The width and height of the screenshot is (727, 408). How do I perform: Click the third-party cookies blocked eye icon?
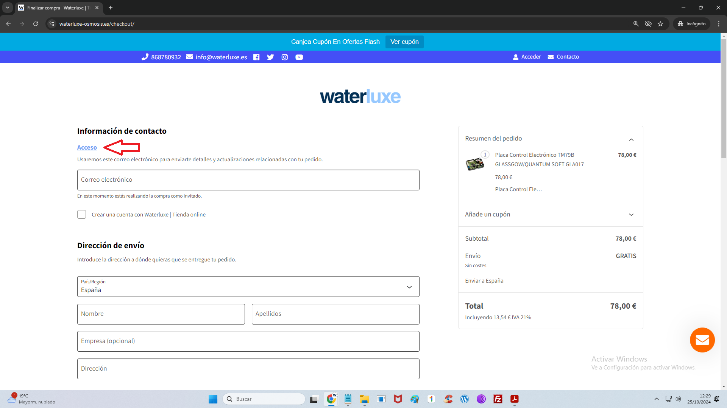[648, 24]
